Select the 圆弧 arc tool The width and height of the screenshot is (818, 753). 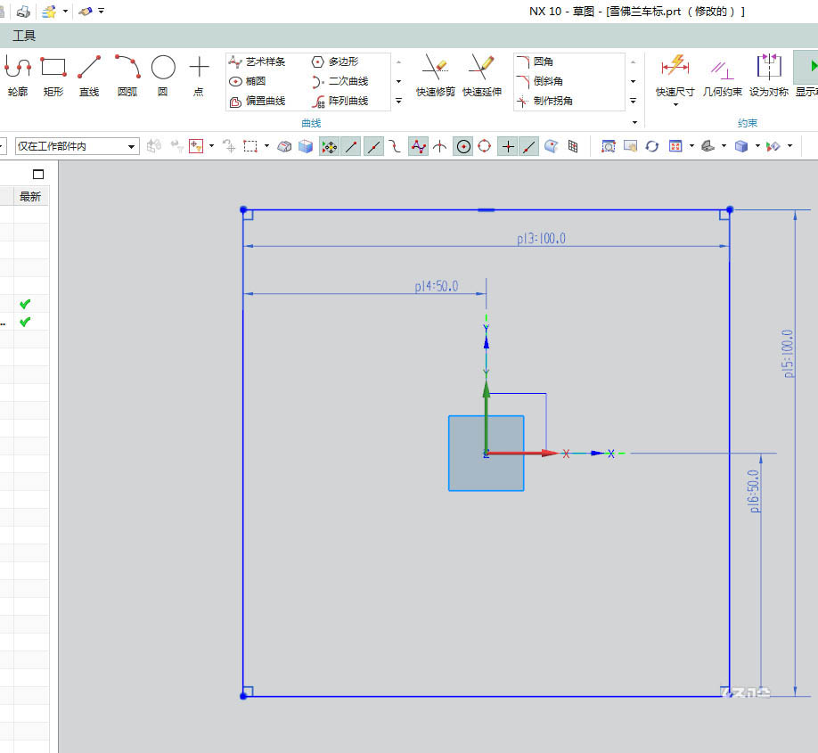(127, 76)
